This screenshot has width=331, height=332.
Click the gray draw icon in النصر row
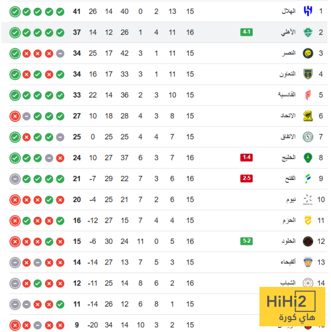(x=60, y=53)
